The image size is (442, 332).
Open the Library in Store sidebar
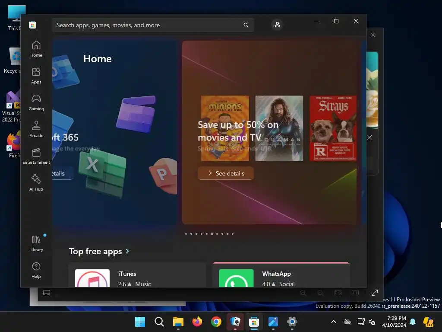[x=36, y=243]
